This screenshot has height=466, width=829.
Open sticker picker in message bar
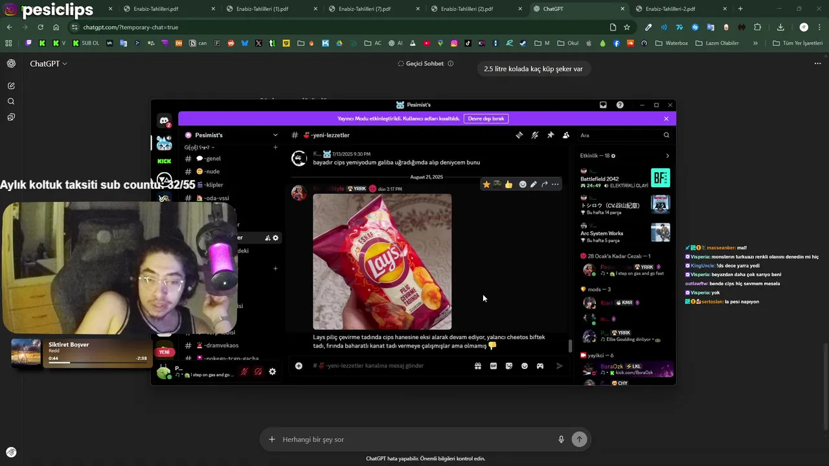click(509, 366)
